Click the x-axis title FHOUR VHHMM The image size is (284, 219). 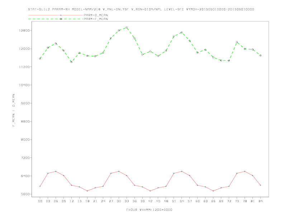[x=149, y=210]
